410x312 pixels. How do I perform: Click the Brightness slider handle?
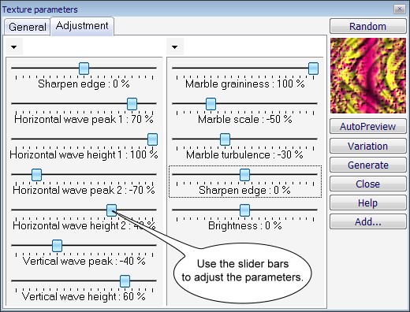pos(244,210)
